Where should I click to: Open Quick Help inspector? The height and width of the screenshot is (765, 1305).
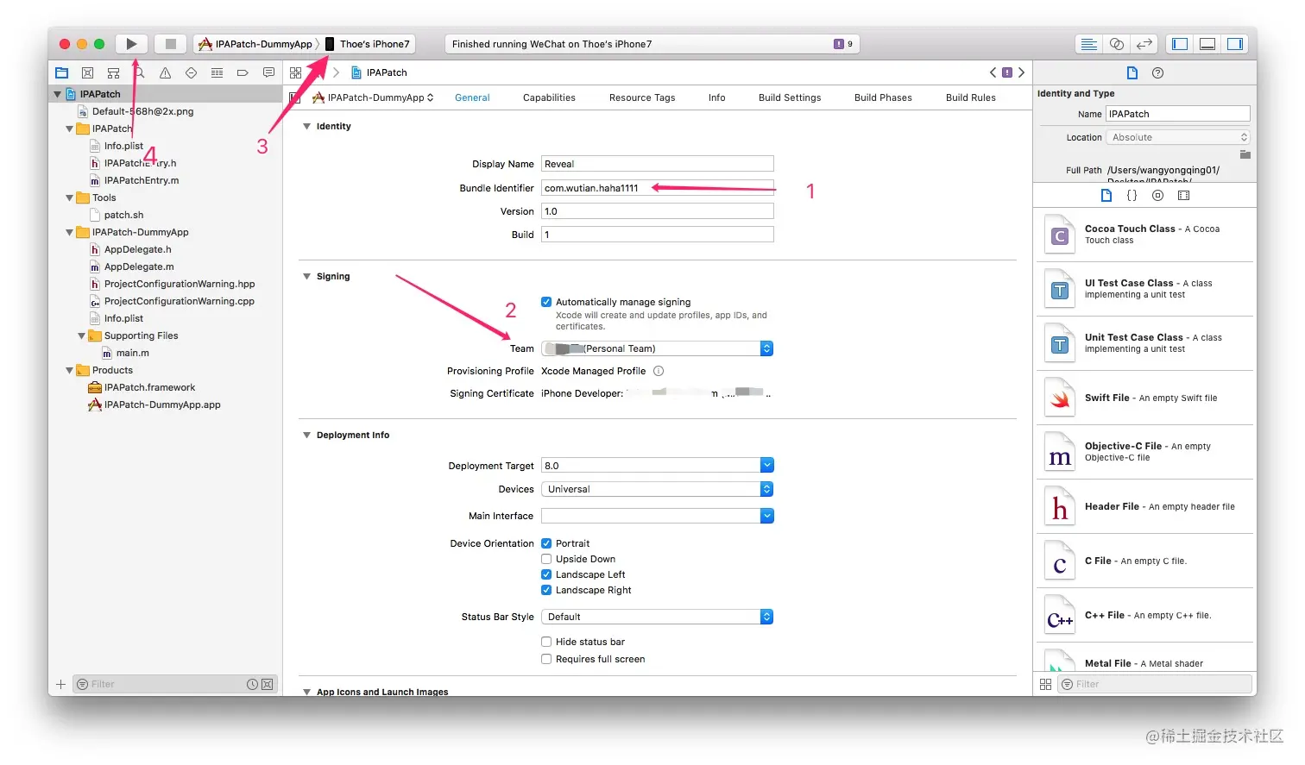pos(1158,73)
